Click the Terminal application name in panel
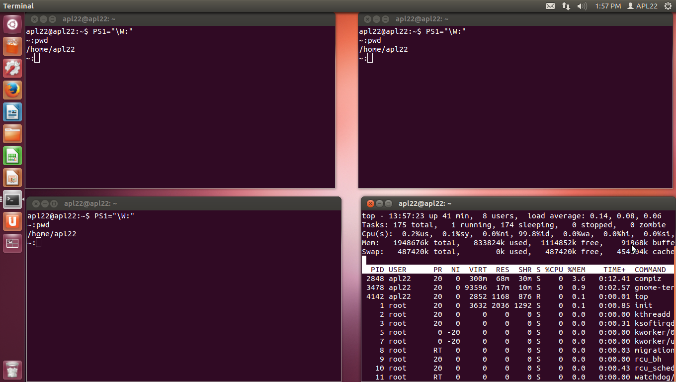This screenshot has height=382, width=676. 18,6
